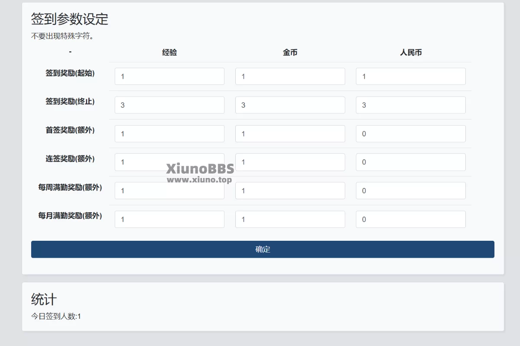Select the 经验 field for 签到奖励(起始)
The image size is (520, 346).
(x=169, y=76)
